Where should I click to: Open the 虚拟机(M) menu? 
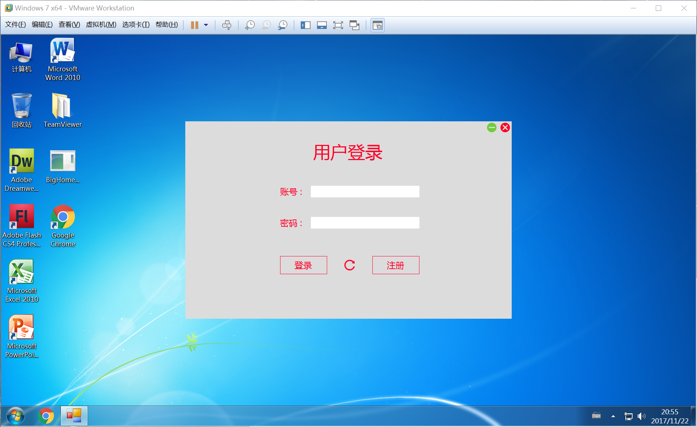coord(101,24)
